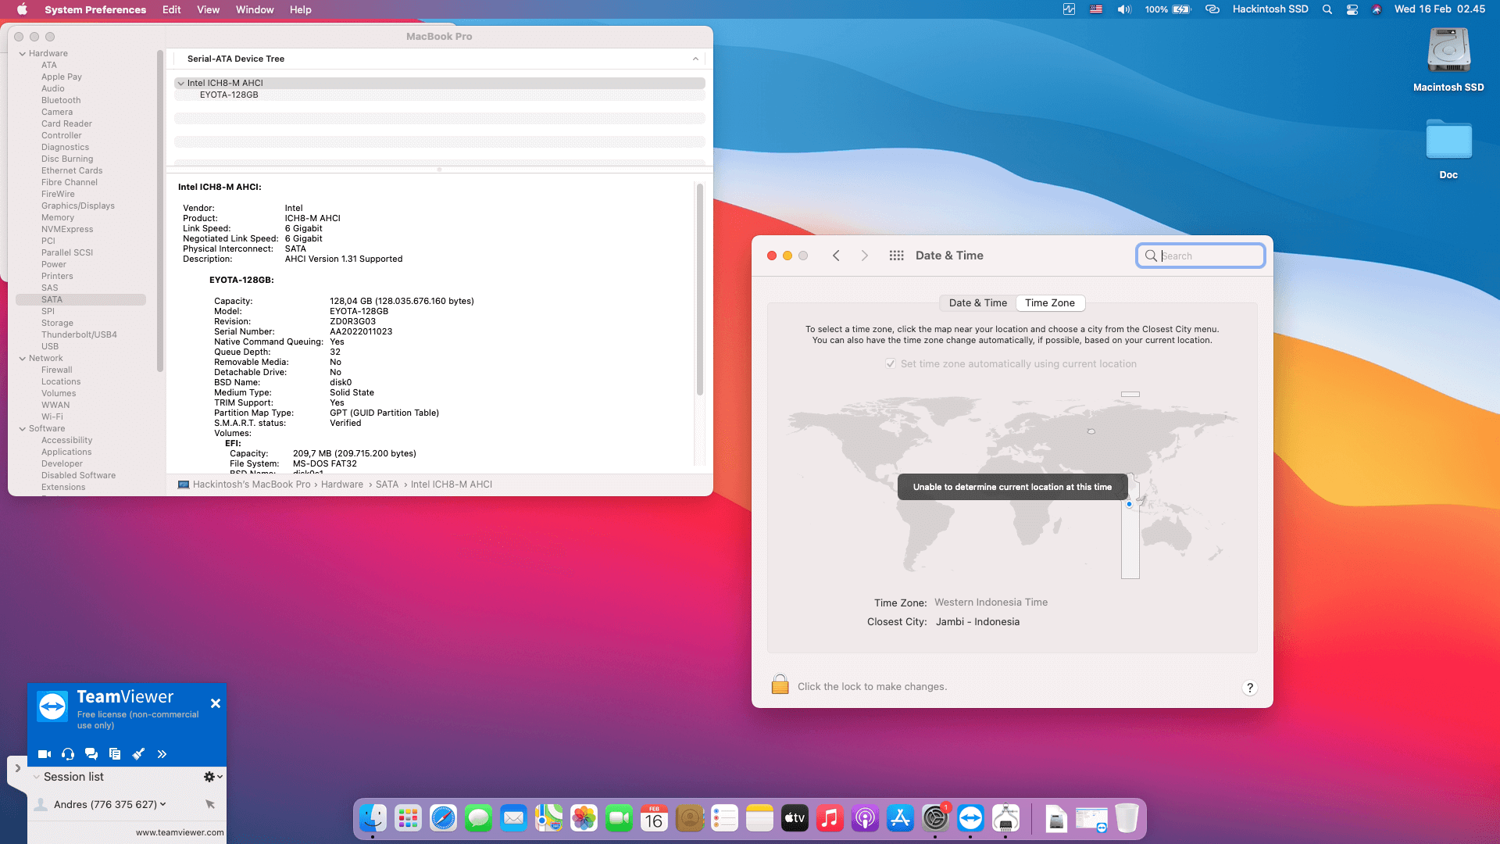Open System Information chip icon in Dock
The width and height of the screenshot is (1500, 844).
tap(1005, 818)
